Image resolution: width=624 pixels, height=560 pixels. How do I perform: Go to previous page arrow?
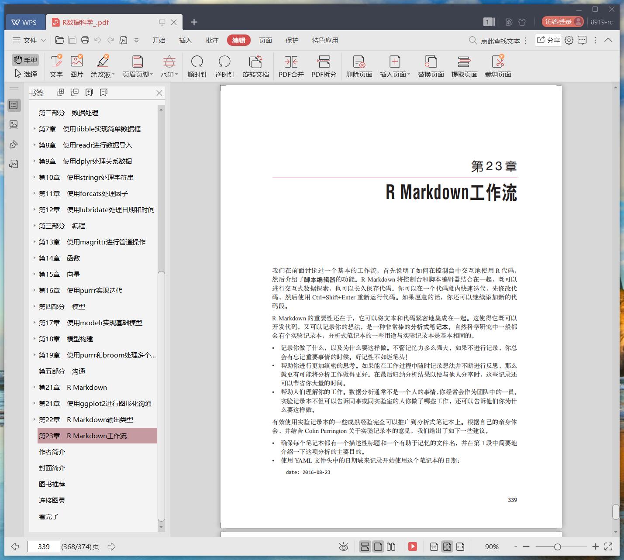(15, 546)
